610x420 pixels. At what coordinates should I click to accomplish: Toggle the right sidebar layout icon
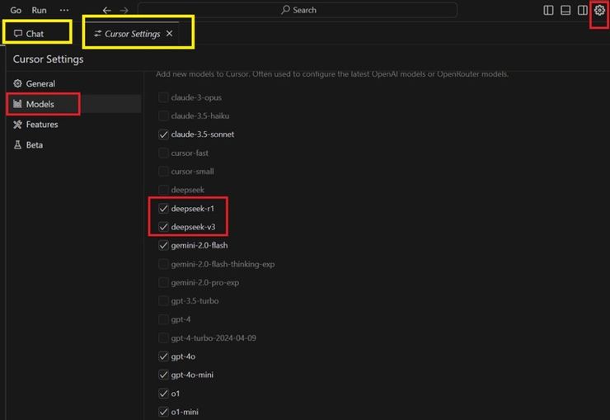[582, 11]
